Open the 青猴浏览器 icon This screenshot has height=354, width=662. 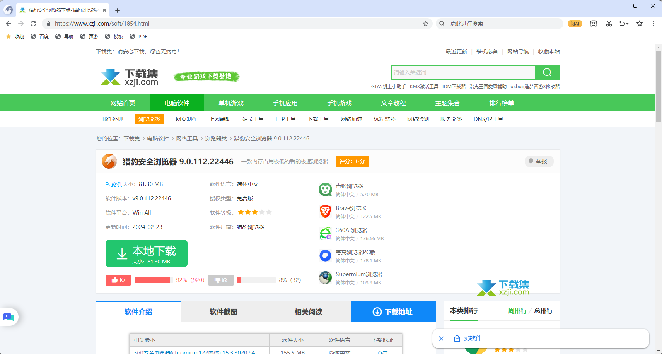(326, 190)
